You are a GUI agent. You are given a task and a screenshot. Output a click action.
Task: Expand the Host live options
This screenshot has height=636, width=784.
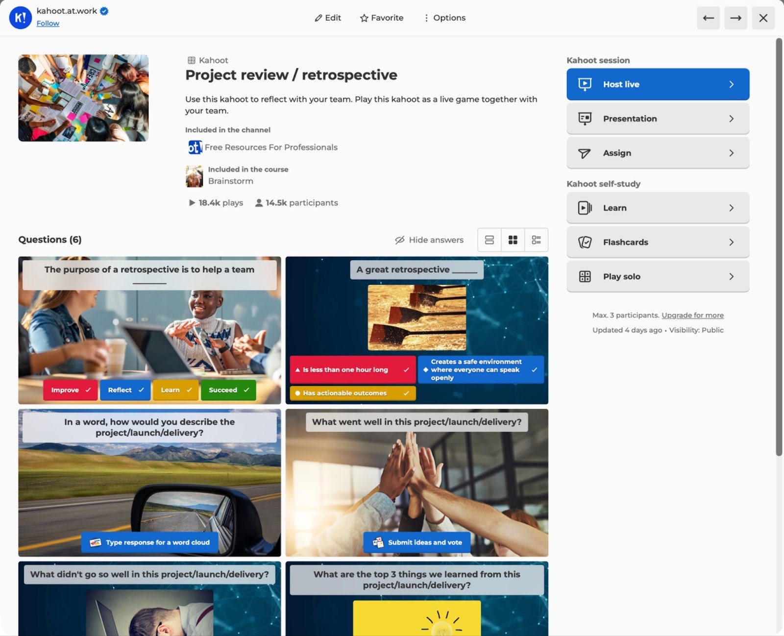(732, 84)
